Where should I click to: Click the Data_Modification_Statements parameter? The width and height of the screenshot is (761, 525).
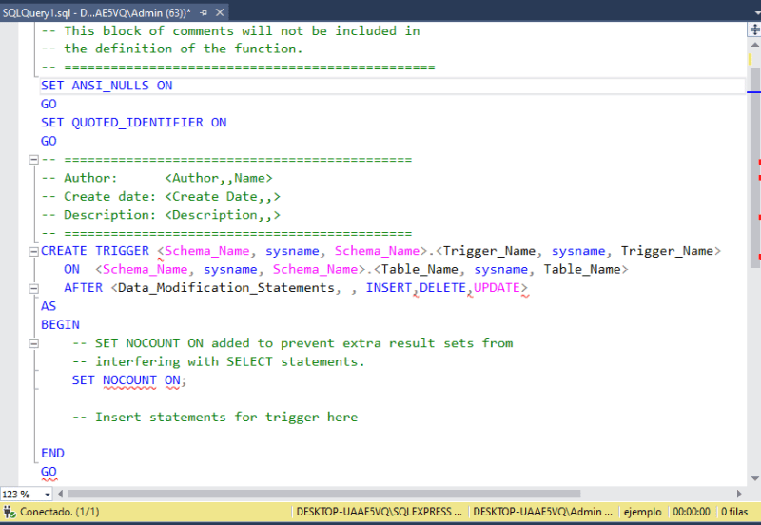pyautogui.click(x=226, y=288)
